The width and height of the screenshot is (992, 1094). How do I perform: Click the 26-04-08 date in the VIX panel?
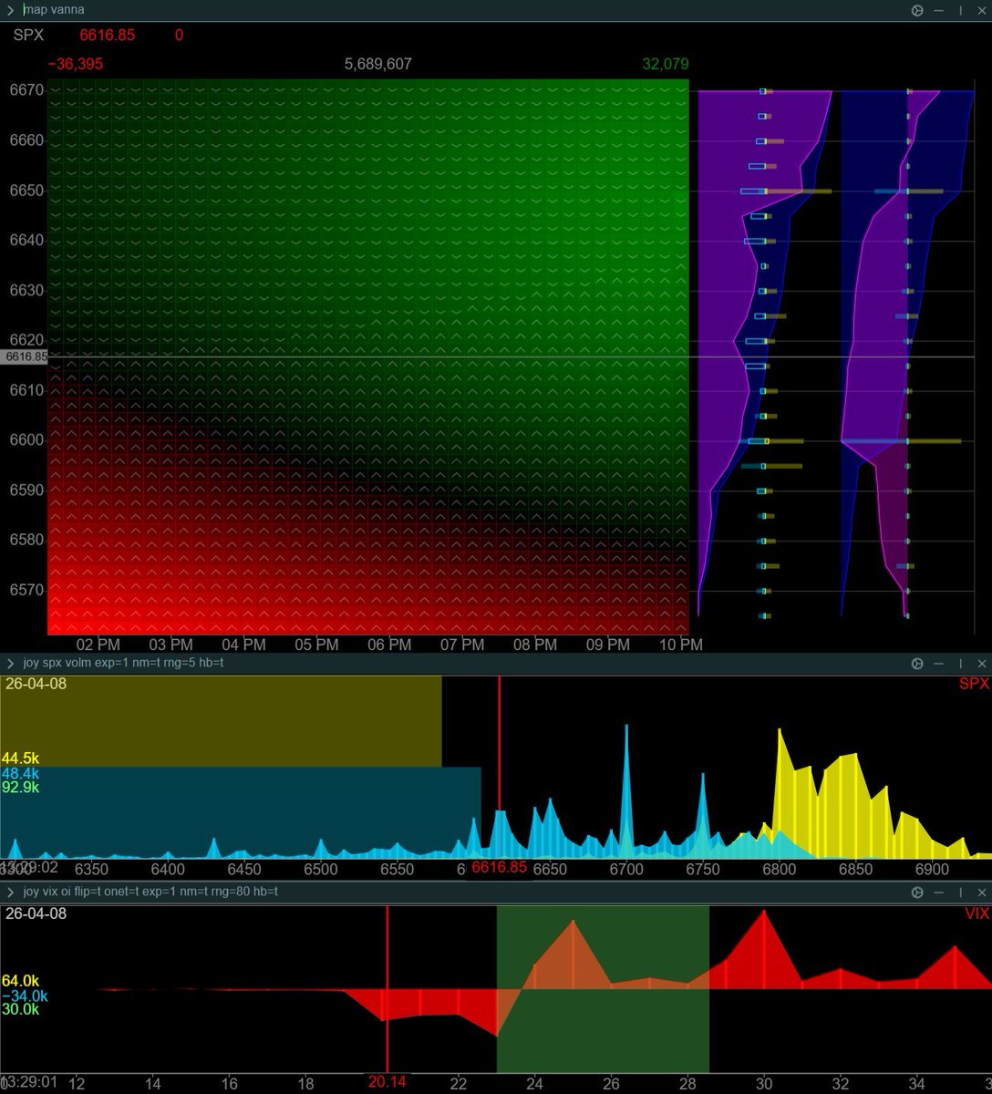click(x=36, y=913)
